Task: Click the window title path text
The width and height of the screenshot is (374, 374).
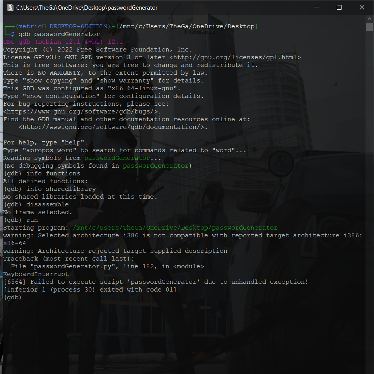Action: (87, 8)
